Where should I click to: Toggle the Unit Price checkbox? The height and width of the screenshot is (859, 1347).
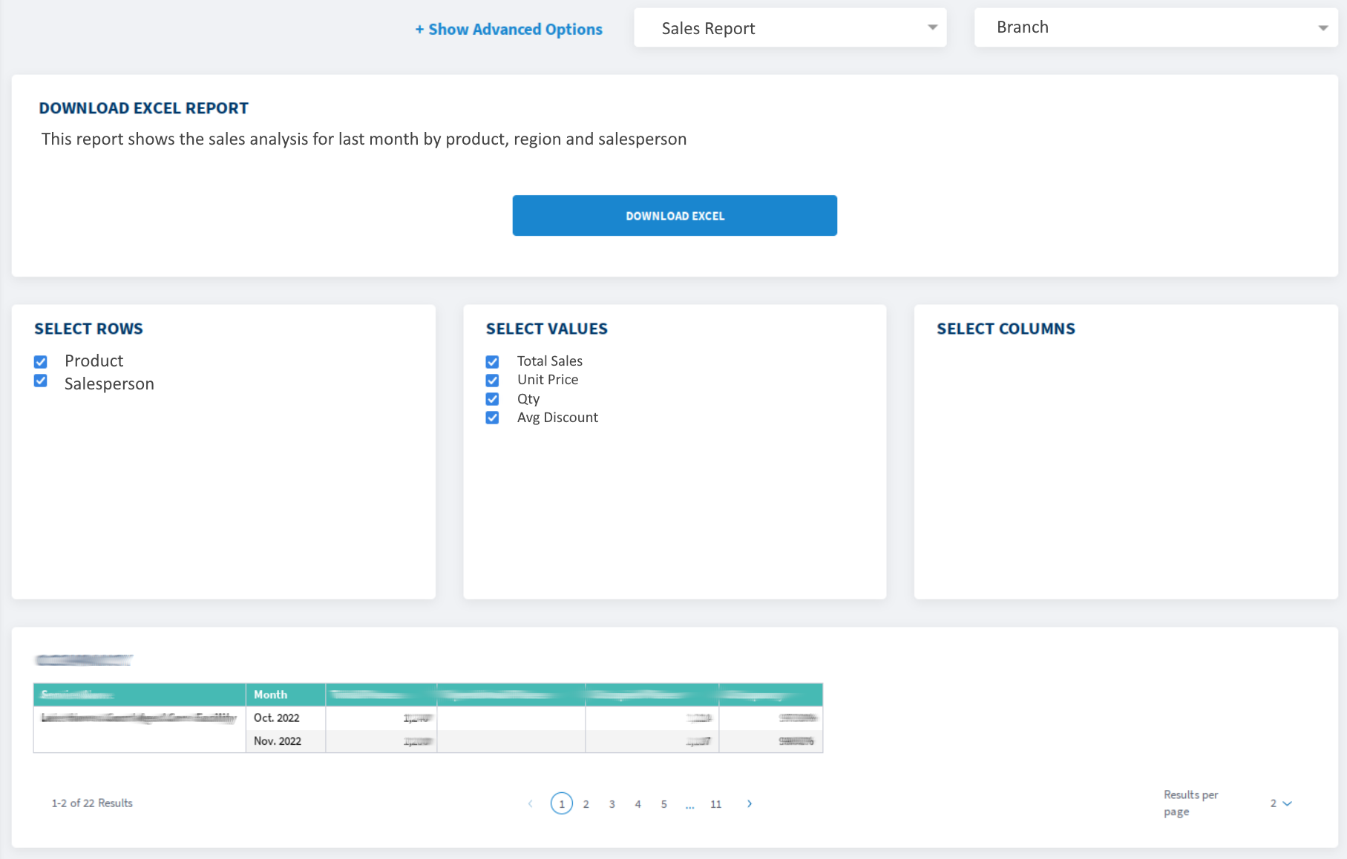click(492, 381)
